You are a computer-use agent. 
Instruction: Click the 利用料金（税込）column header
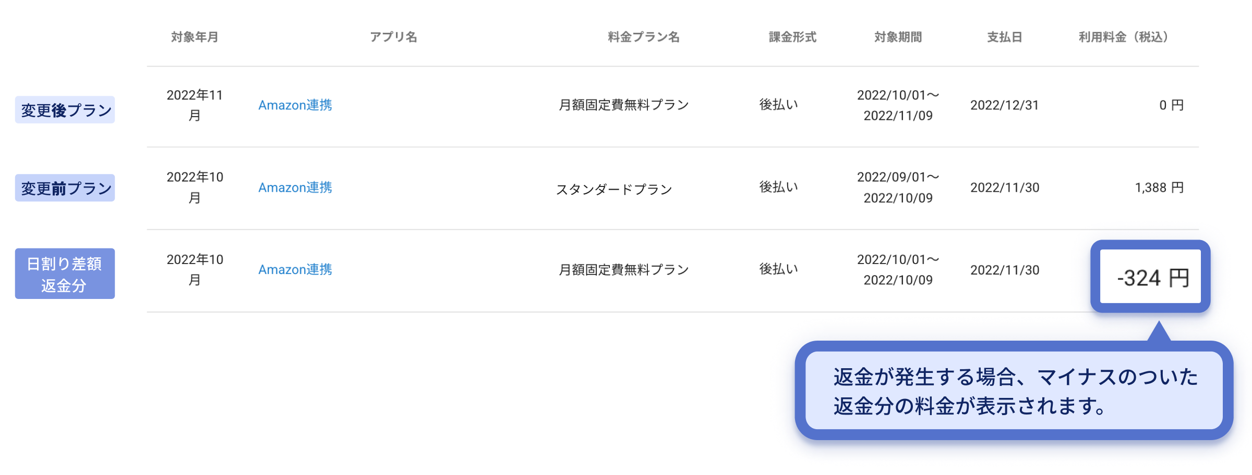[1123, 36]
